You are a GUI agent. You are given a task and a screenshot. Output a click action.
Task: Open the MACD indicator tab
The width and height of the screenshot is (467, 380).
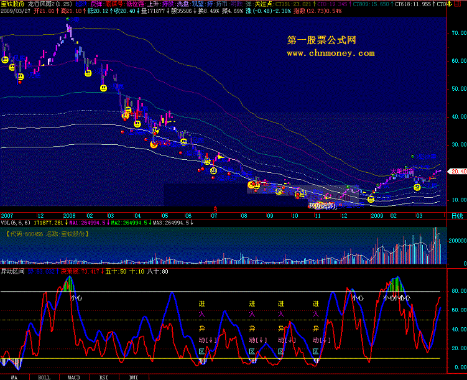pos(74,378)
